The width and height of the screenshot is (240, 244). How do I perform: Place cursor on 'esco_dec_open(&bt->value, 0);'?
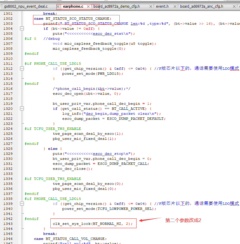pos(87,94)
